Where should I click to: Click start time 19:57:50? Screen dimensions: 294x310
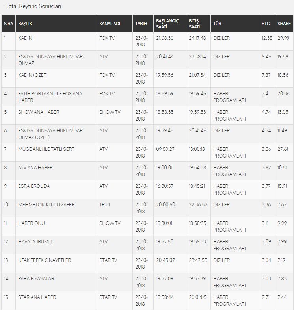165,241
